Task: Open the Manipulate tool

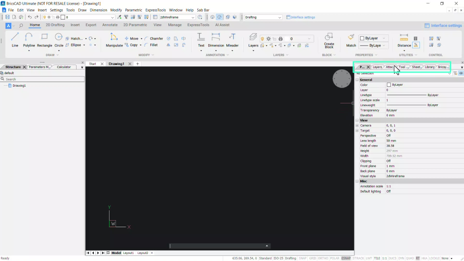Action: (114, 40)
